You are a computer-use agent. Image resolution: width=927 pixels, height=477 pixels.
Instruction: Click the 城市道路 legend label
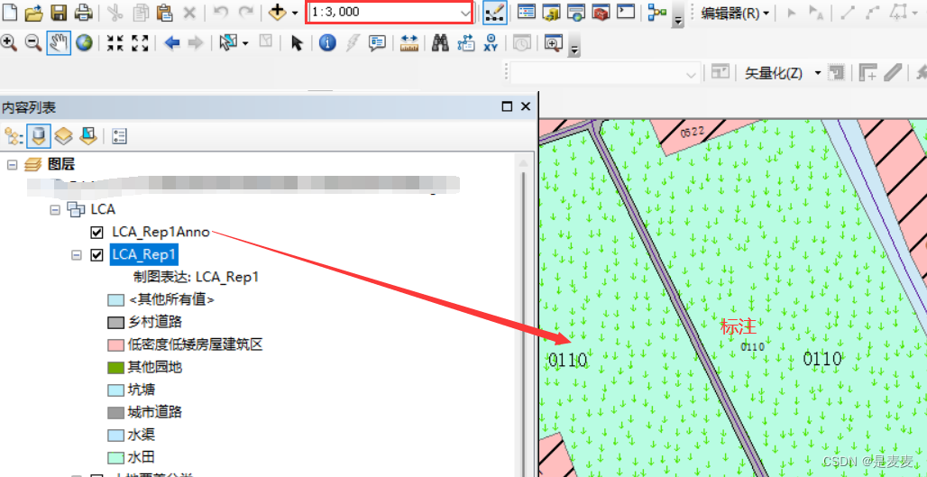click(155, 413)
